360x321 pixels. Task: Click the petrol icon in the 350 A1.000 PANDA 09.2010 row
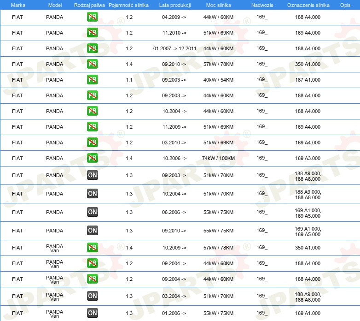click(92, 64)
